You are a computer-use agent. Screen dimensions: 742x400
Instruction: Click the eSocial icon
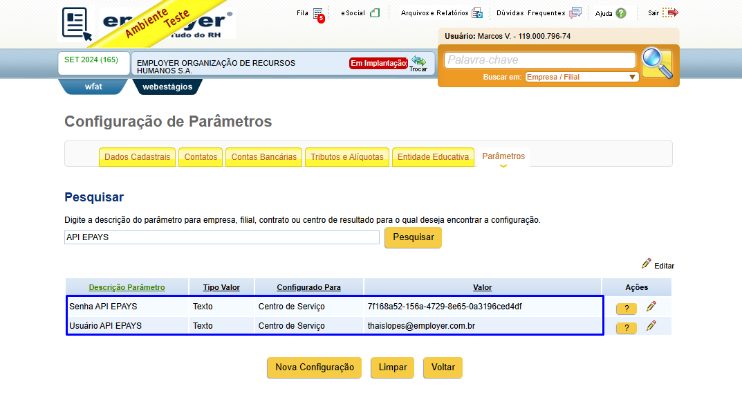click(375, 12)
